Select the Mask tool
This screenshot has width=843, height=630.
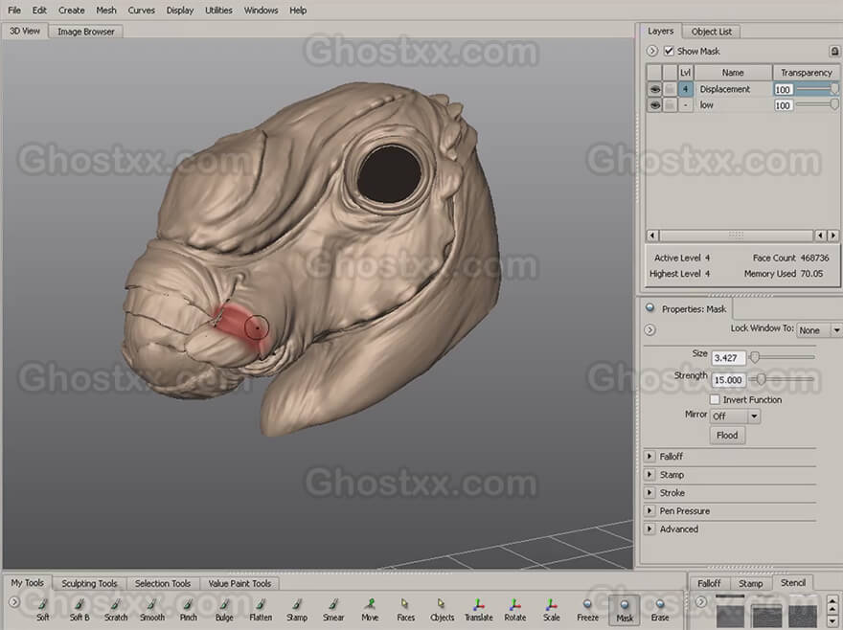(625, 610)
